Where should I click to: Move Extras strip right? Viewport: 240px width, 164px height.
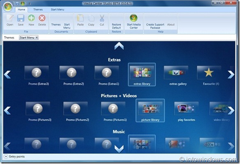coord(231,74)
